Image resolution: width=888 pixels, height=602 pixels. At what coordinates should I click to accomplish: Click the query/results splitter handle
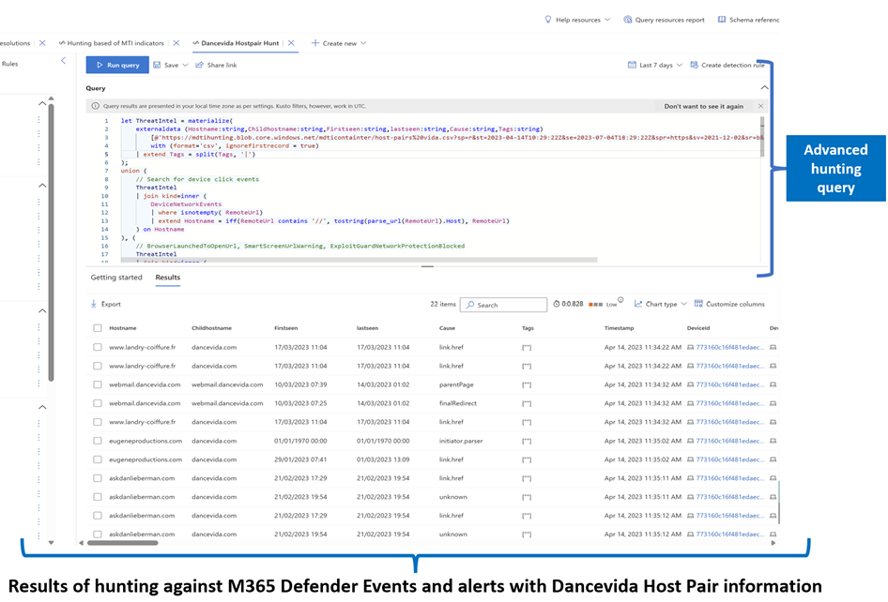tap(428, 266)
